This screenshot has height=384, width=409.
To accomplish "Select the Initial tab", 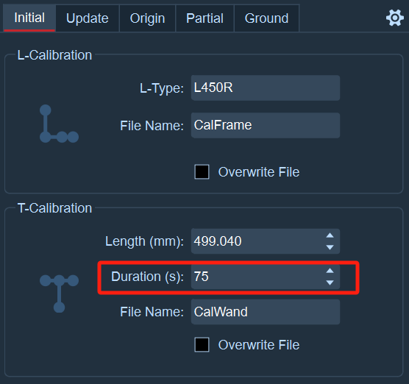I will [29, 18].
